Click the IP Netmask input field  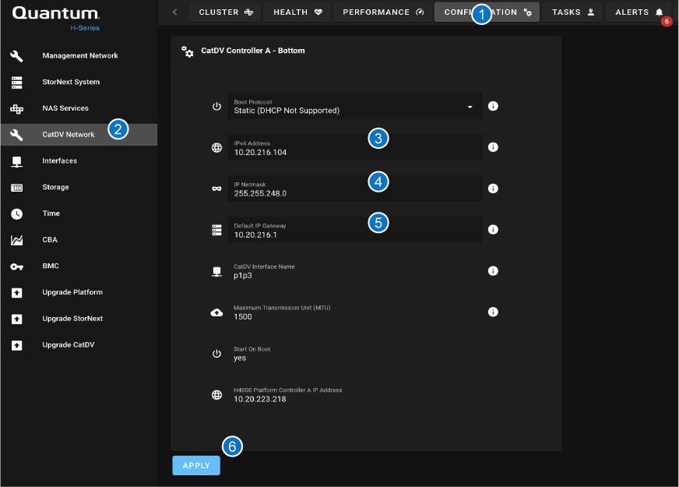point(354,189)
